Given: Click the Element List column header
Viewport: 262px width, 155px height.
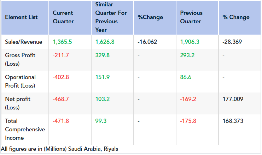Looking at the screenshot, I should click(21, 17).
